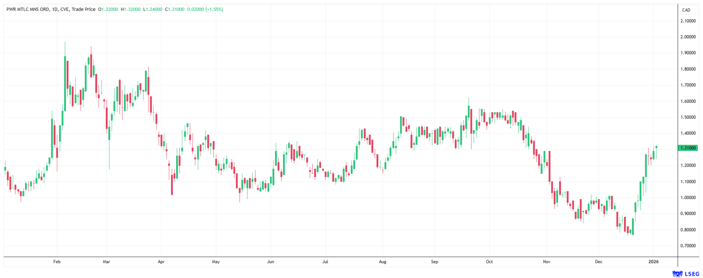Image resolution: width=703 pixels, height=278 pixels.
Task: Click the open value O1.32000
Action: (108, 9)
